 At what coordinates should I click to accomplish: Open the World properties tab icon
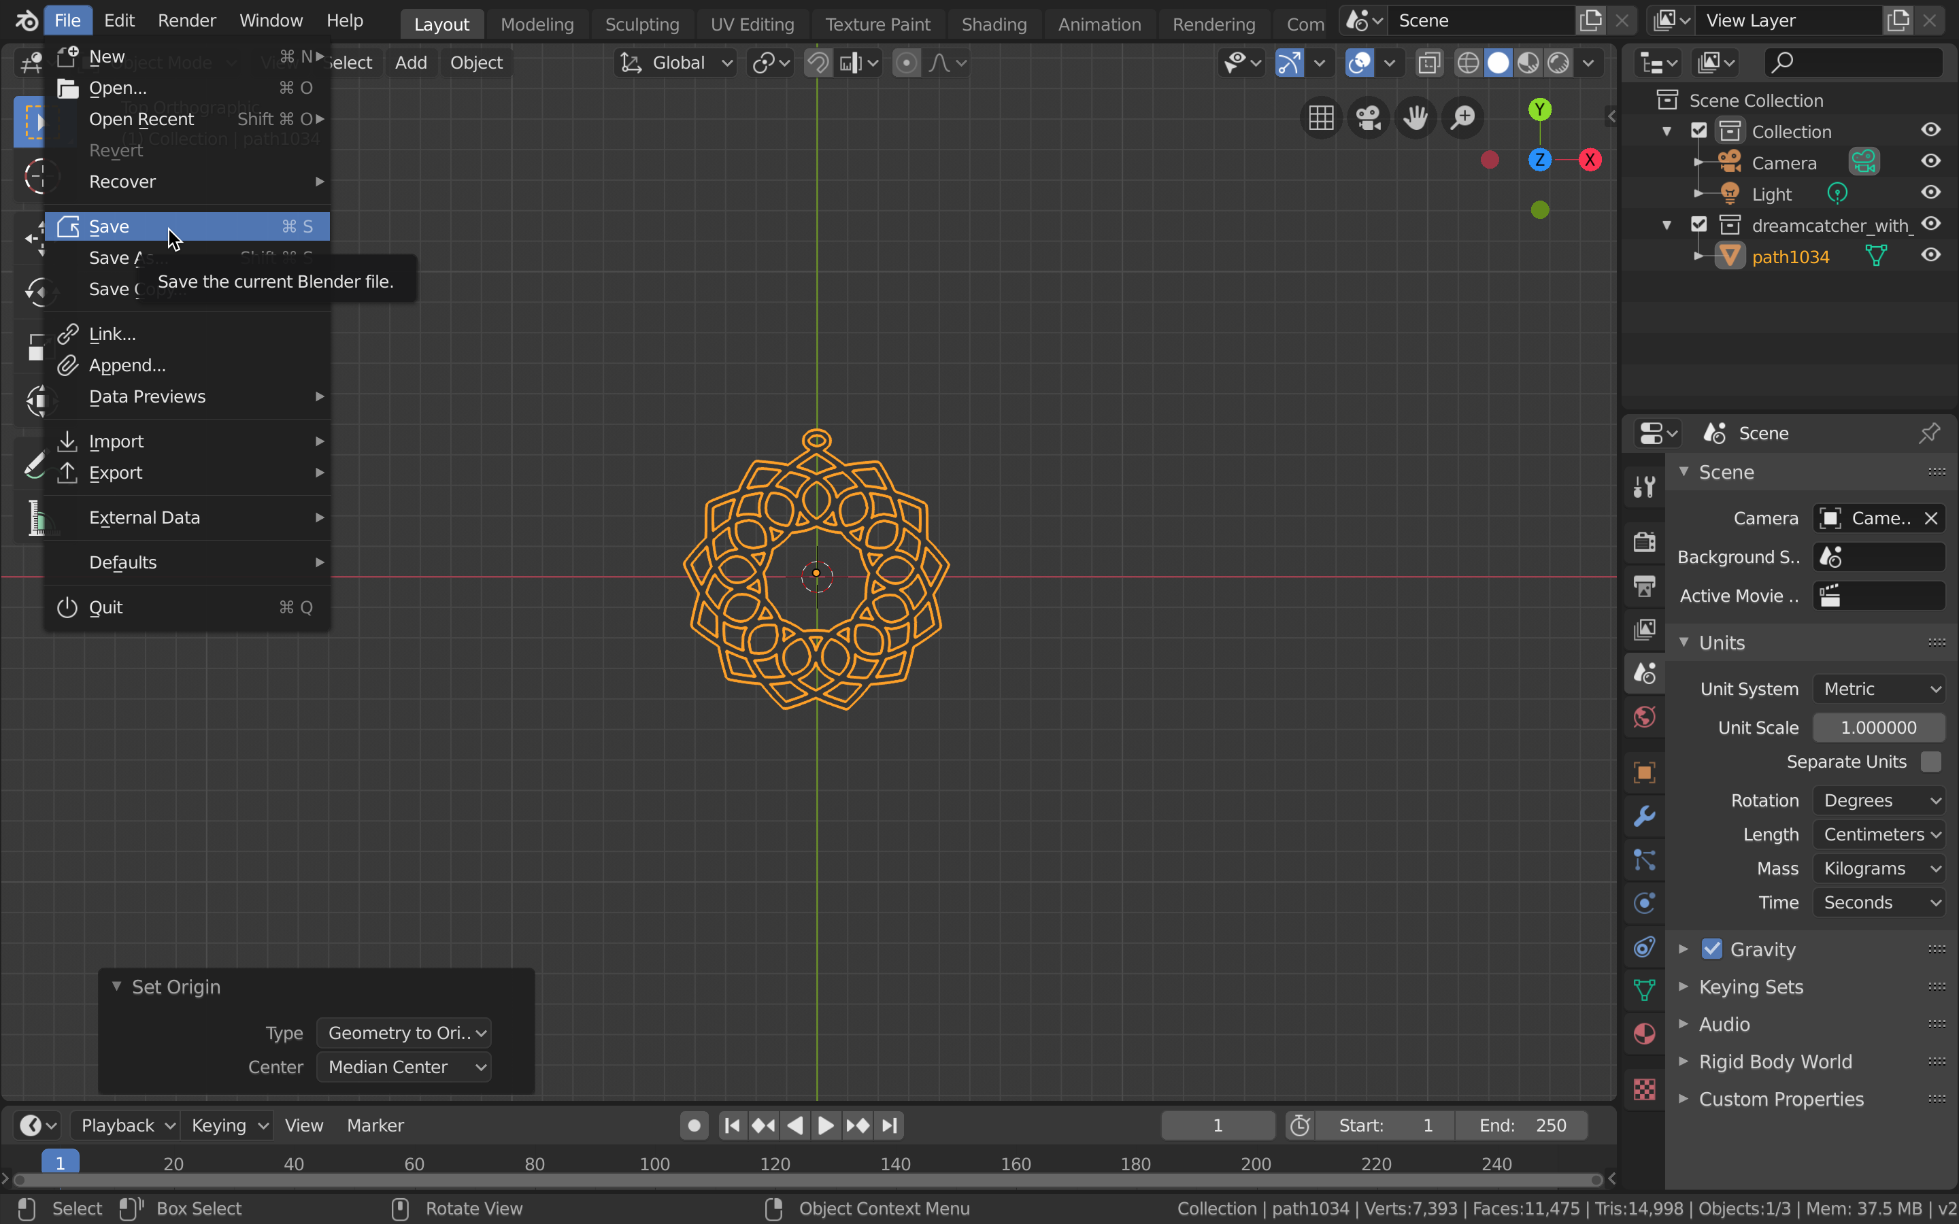[x=1644, y=717]
